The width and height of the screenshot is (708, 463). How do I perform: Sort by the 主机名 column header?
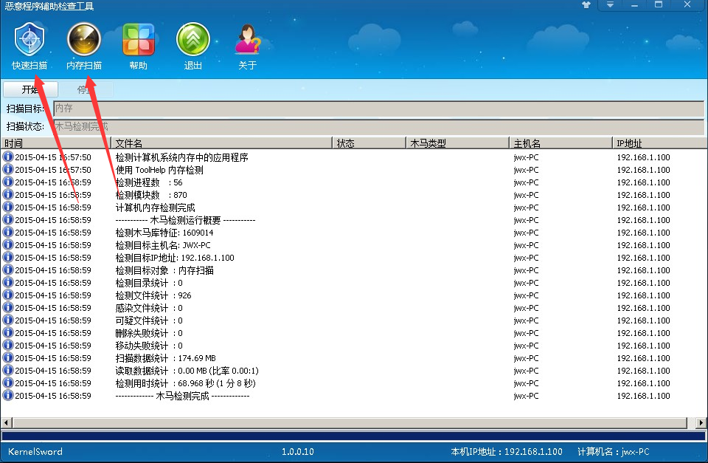tap(560, 143)
